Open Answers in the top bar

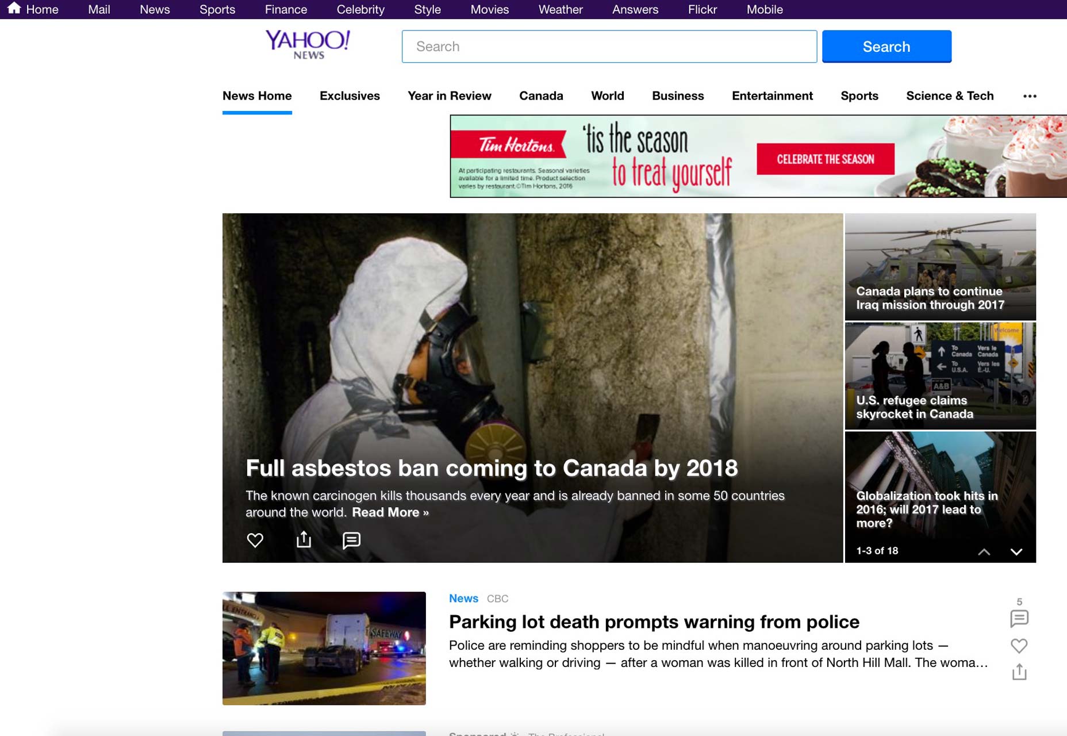(x=635, y=9)
